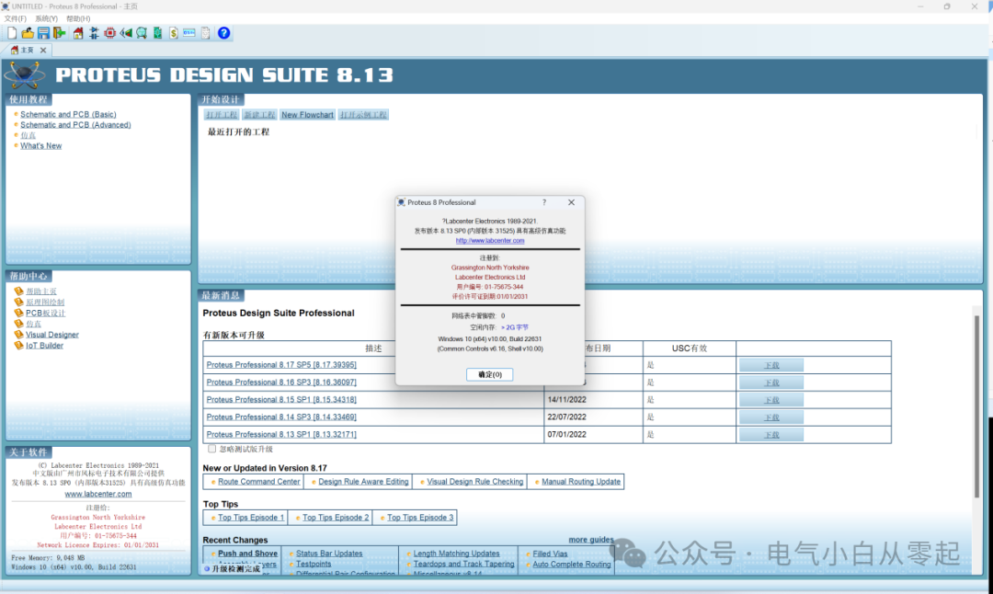Open the Design Explorer toolbar icon
This screenshot has height=594, width=993.
(x=158, y=33)
